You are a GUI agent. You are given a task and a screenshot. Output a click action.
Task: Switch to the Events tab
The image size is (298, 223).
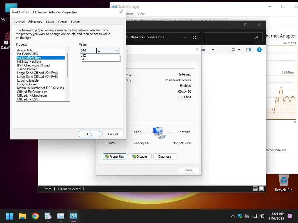click(76, 22)
